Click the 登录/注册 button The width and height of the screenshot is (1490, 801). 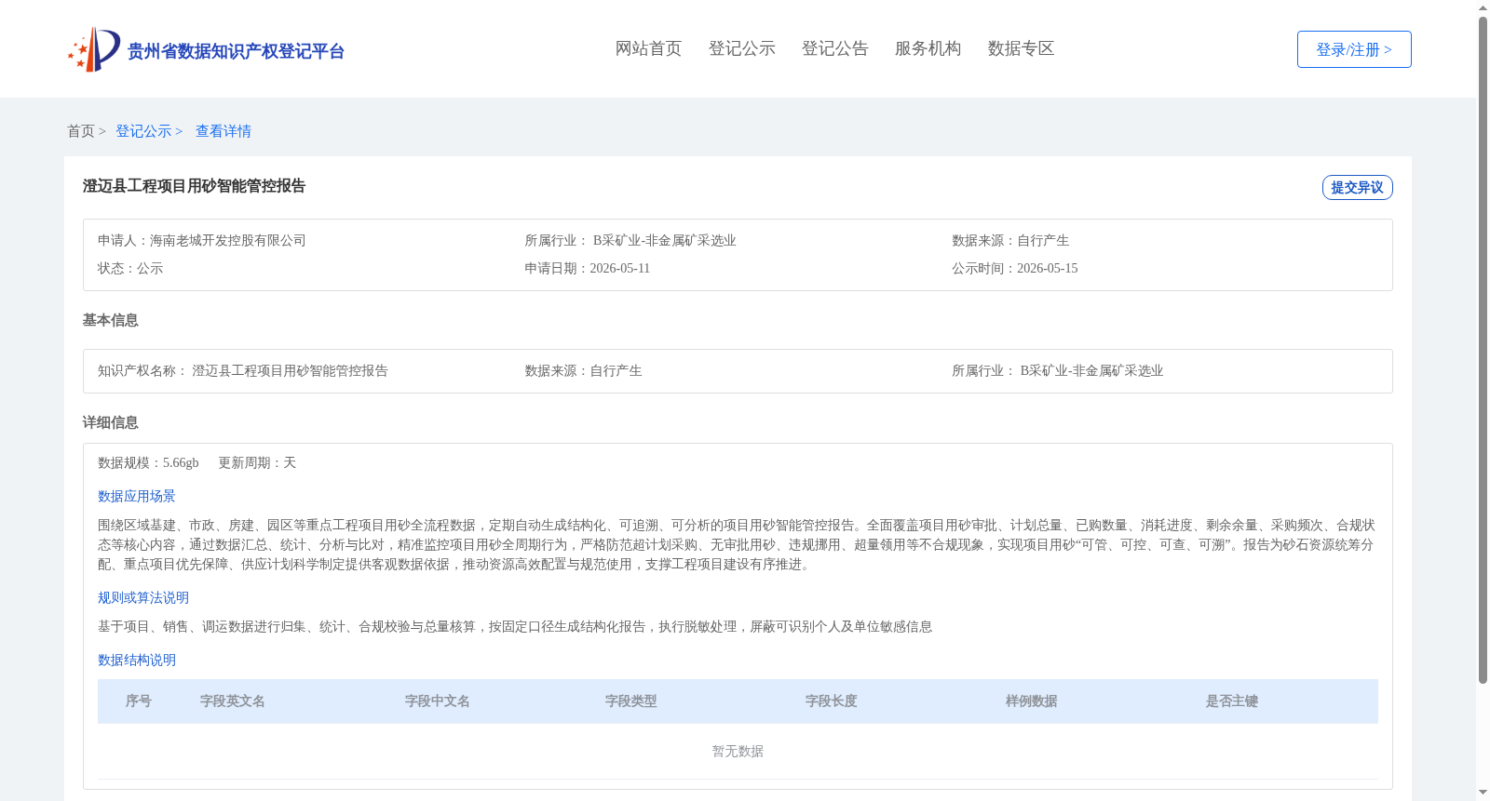pyautogui.click(x=1354, y=49)
